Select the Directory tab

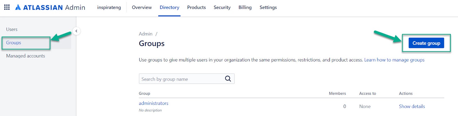tap(169, 7)
